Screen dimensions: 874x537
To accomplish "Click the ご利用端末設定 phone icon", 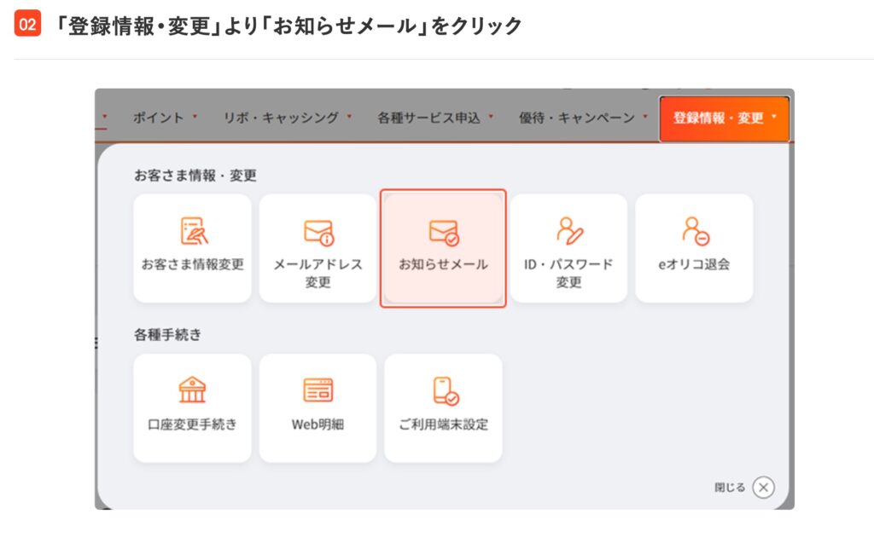I will click(x=446, y=390).
